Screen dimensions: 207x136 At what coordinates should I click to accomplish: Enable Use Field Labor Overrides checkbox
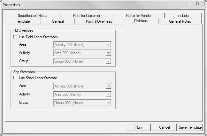point(15,37)
